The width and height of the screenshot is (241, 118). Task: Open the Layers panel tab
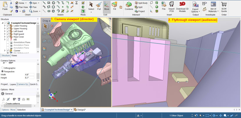click(13, 84)
